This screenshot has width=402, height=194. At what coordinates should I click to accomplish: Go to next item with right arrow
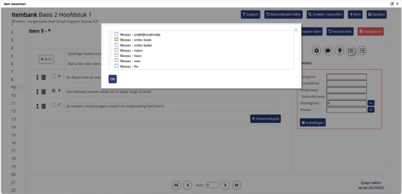[x=225, y=185]
